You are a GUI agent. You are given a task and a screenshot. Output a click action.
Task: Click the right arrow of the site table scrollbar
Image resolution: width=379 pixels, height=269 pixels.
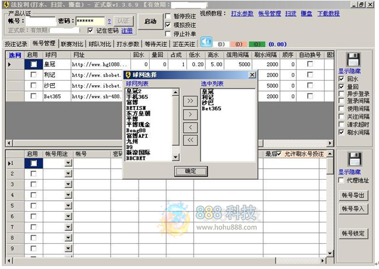(x=330, y=143)
